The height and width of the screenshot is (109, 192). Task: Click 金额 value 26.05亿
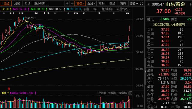186,78
